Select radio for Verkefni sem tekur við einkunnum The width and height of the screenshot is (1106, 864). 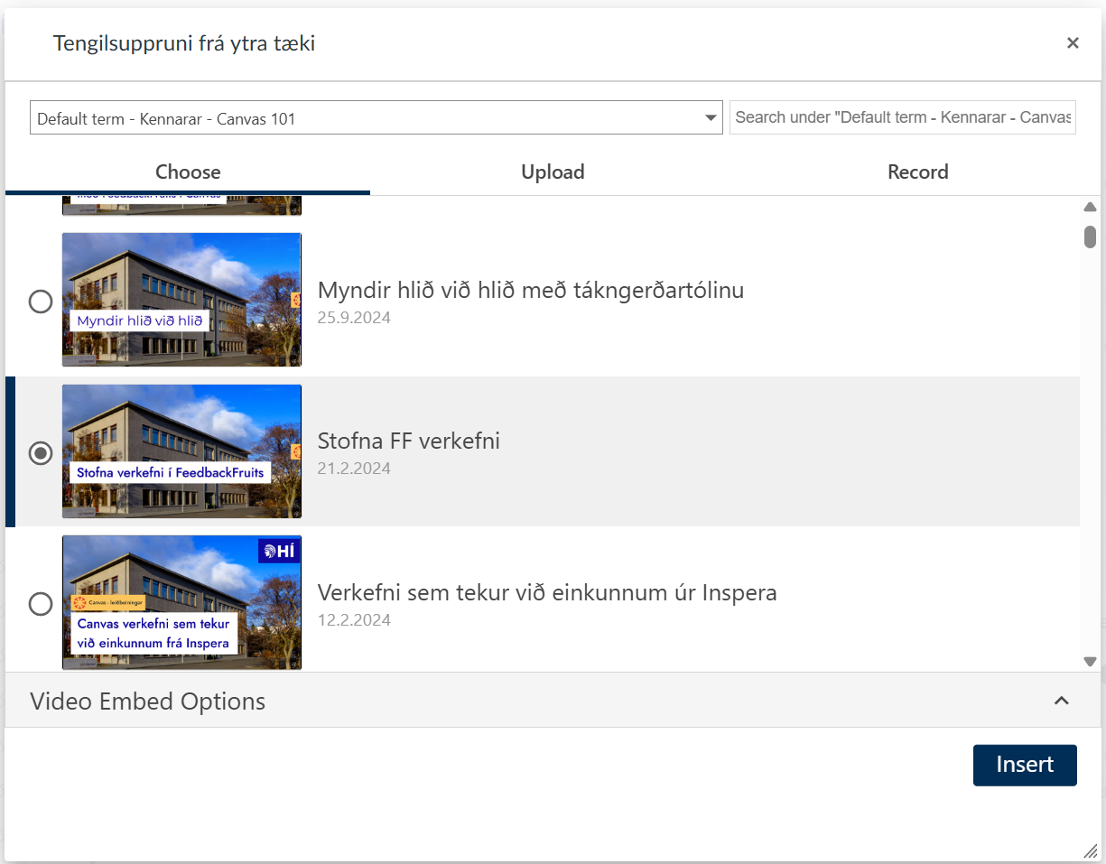pos(41,603)
